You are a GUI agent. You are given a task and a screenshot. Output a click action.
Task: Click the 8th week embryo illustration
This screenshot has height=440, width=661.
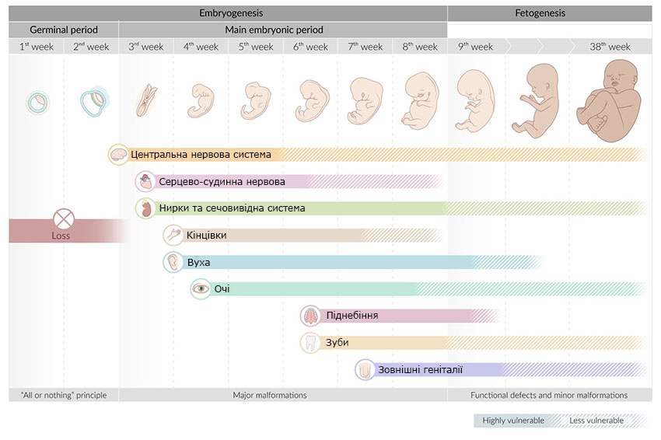(420, 100)
